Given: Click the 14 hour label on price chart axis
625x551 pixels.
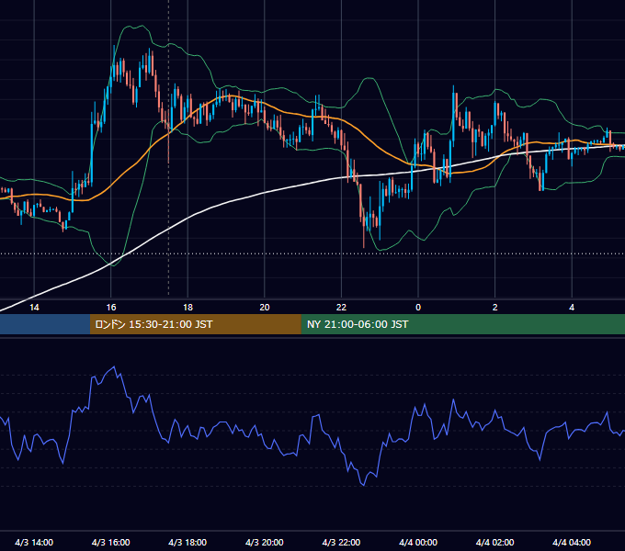Looking at the screenshot, I should click(x=34, y=308).
